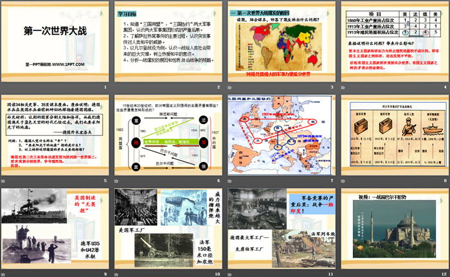The width and height of the screenshot is (450, 277).
Task: Click slide number 3 label
Action: [332, 87]
